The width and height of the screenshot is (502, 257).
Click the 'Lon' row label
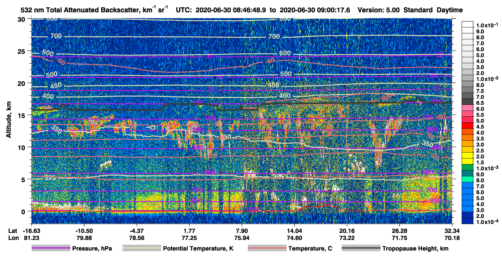(13, 238)
